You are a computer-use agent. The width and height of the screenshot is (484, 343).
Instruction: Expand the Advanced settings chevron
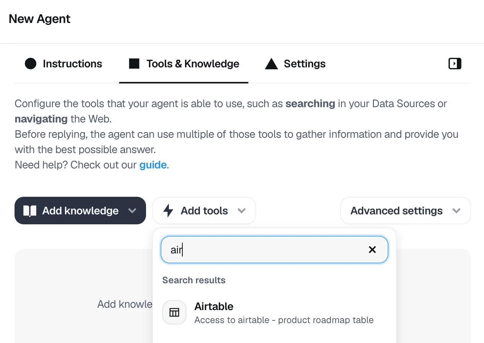[456, 211]
